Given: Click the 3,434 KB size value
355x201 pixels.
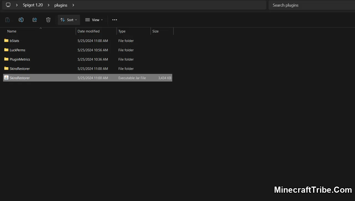Looking at the screenshot, I should point(165,78).
